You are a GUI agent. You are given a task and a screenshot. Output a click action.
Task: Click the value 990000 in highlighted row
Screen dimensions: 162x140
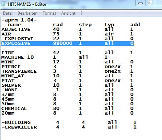pyautogui.click(x=63, y=43)
